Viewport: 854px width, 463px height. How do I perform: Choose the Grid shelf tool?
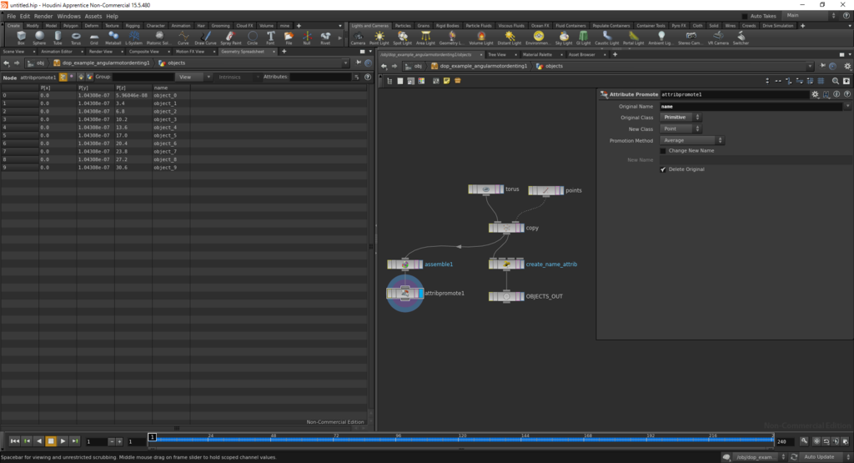tap(93, 38)
